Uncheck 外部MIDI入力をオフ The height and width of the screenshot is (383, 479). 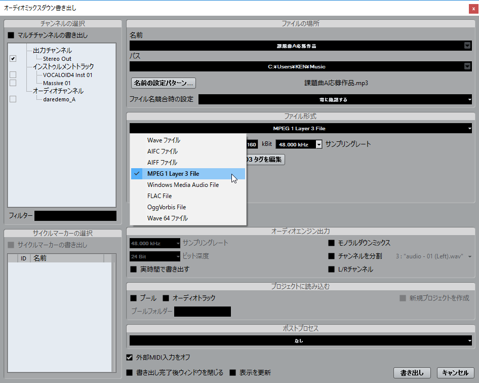click(x=130, y=357)
